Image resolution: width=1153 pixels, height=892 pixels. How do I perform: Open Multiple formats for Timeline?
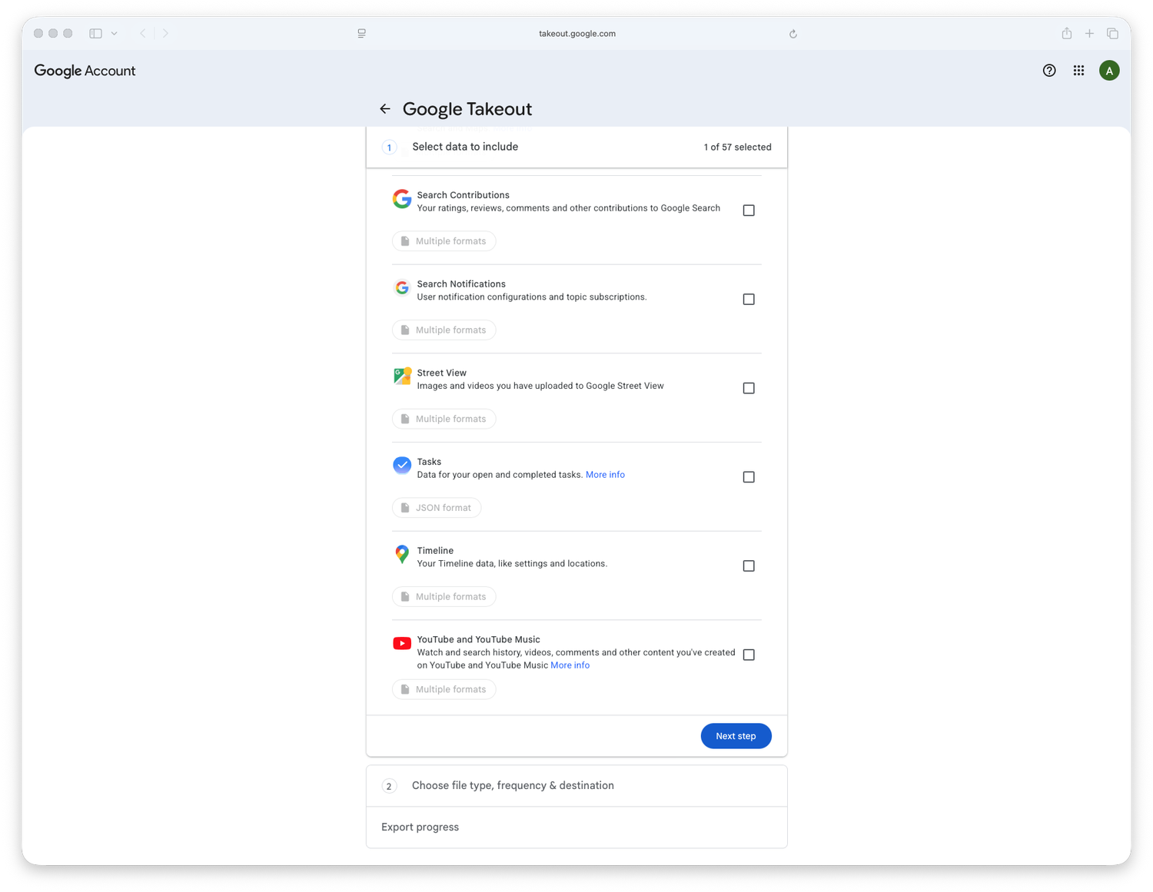pyautogui.click(x=444, y=597)
